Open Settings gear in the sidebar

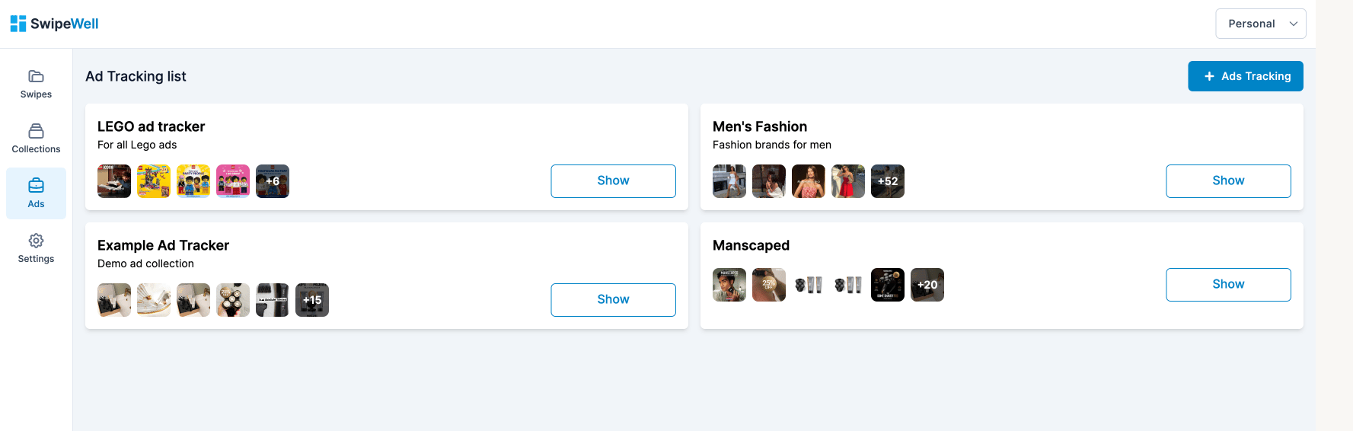[36, 241]
